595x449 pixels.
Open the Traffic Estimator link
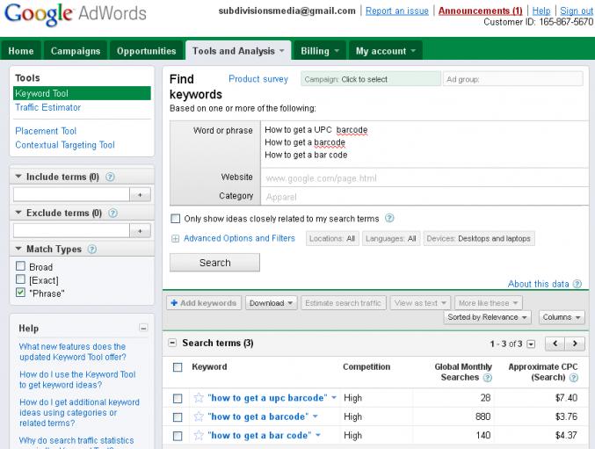click(x=47, y=107)
